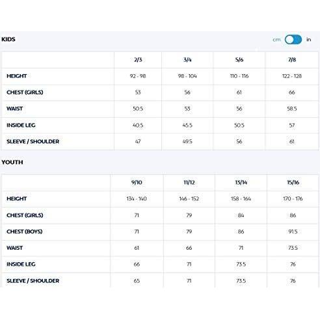Image resolution: width=320 pixels, height=320 pixels.
Task: Click the Kids HEIGHT row label
Action: click(x=17, y=76)
